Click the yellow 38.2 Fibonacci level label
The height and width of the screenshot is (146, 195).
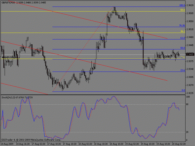tap(183, 31)
